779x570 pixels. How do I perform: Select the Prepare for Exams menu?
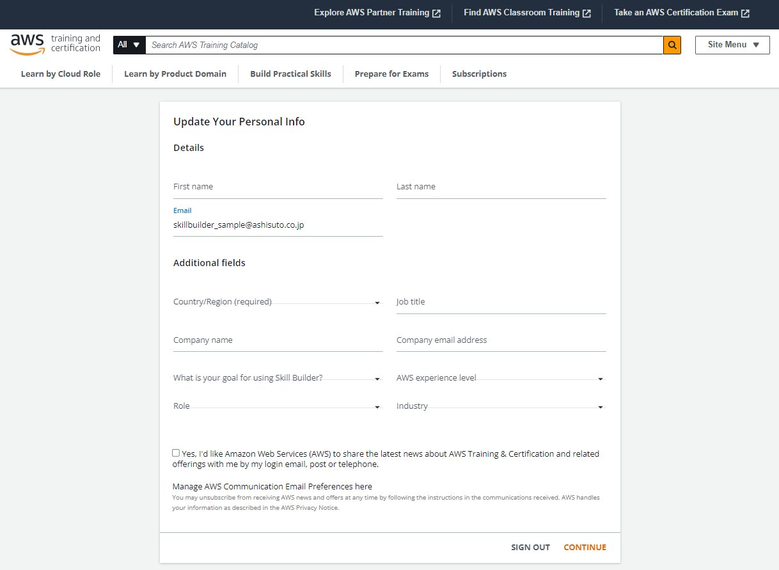pos(391,74)
